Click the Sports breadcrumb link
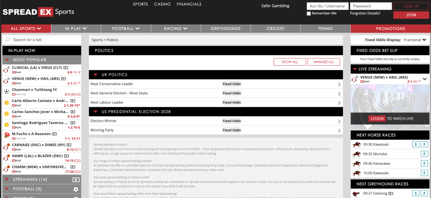 pyautogui.click(x=97, y=40)
